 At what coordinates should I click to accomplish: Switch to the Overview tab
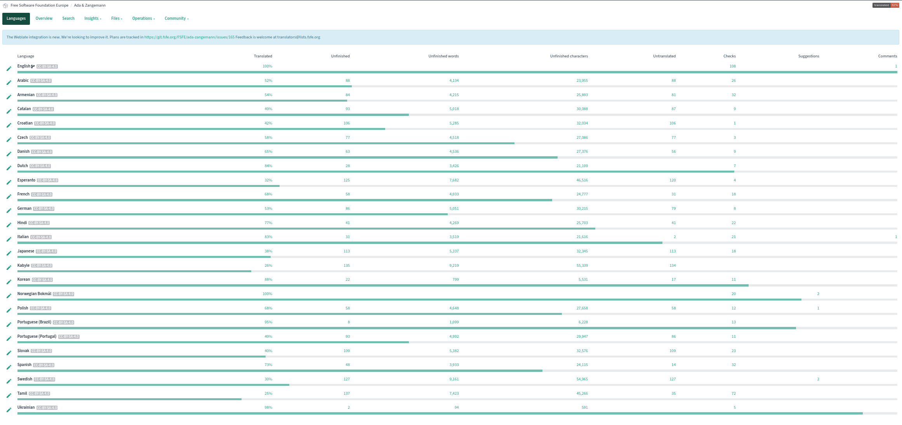pyautogui.click(x=44, y=19)
